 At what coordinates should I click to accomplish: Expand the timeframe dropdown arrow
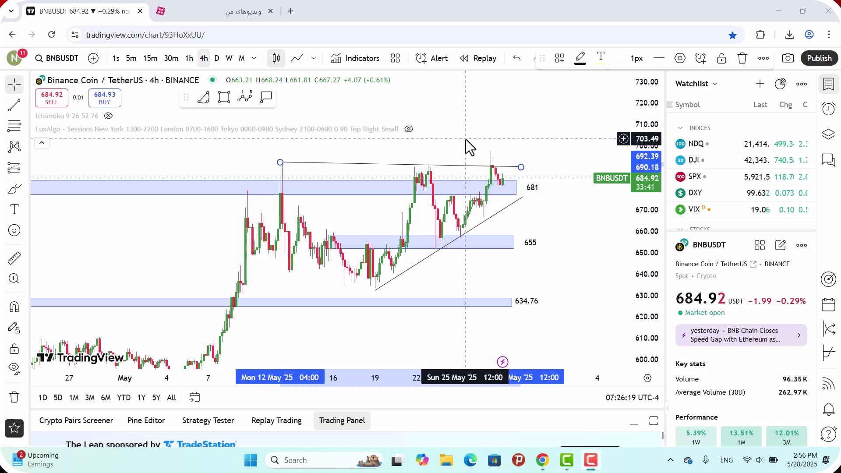254,58
